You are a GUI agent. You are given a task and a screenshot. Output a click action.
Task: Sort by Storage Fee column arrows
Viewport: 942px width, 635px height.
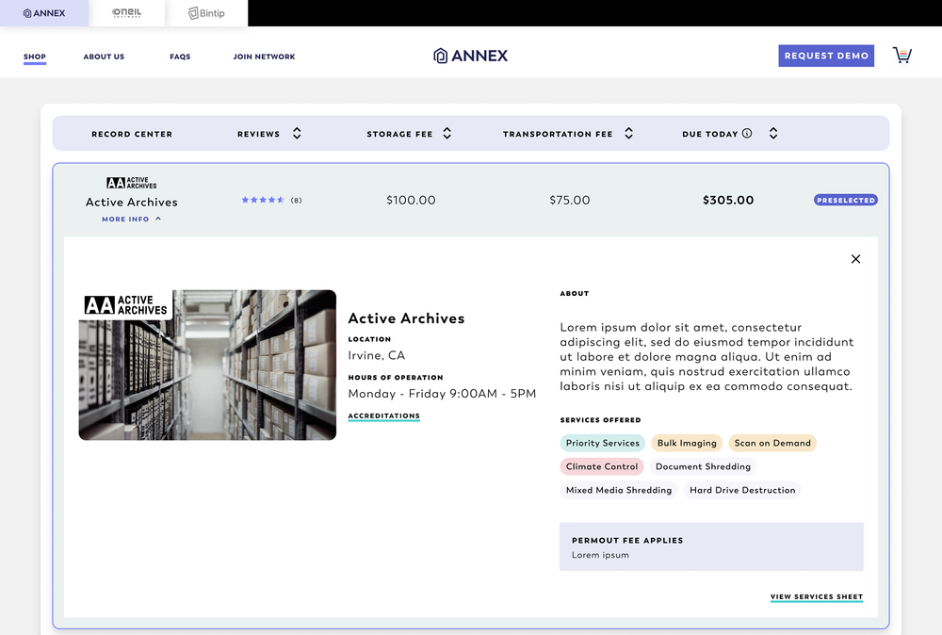447,134
